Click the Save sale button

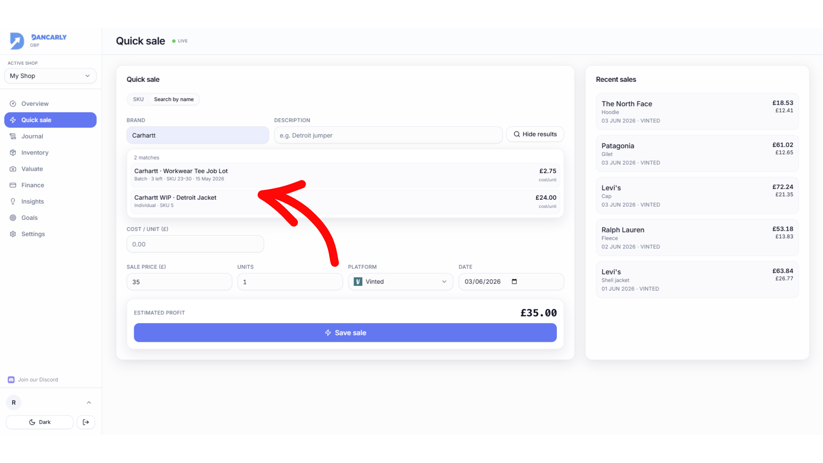(x=345, y=333)
